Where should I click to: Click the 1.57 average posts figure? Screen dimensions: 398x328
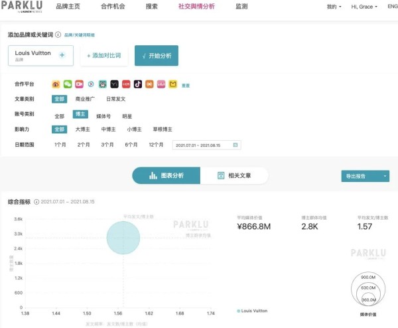click(x=364, y=226)
